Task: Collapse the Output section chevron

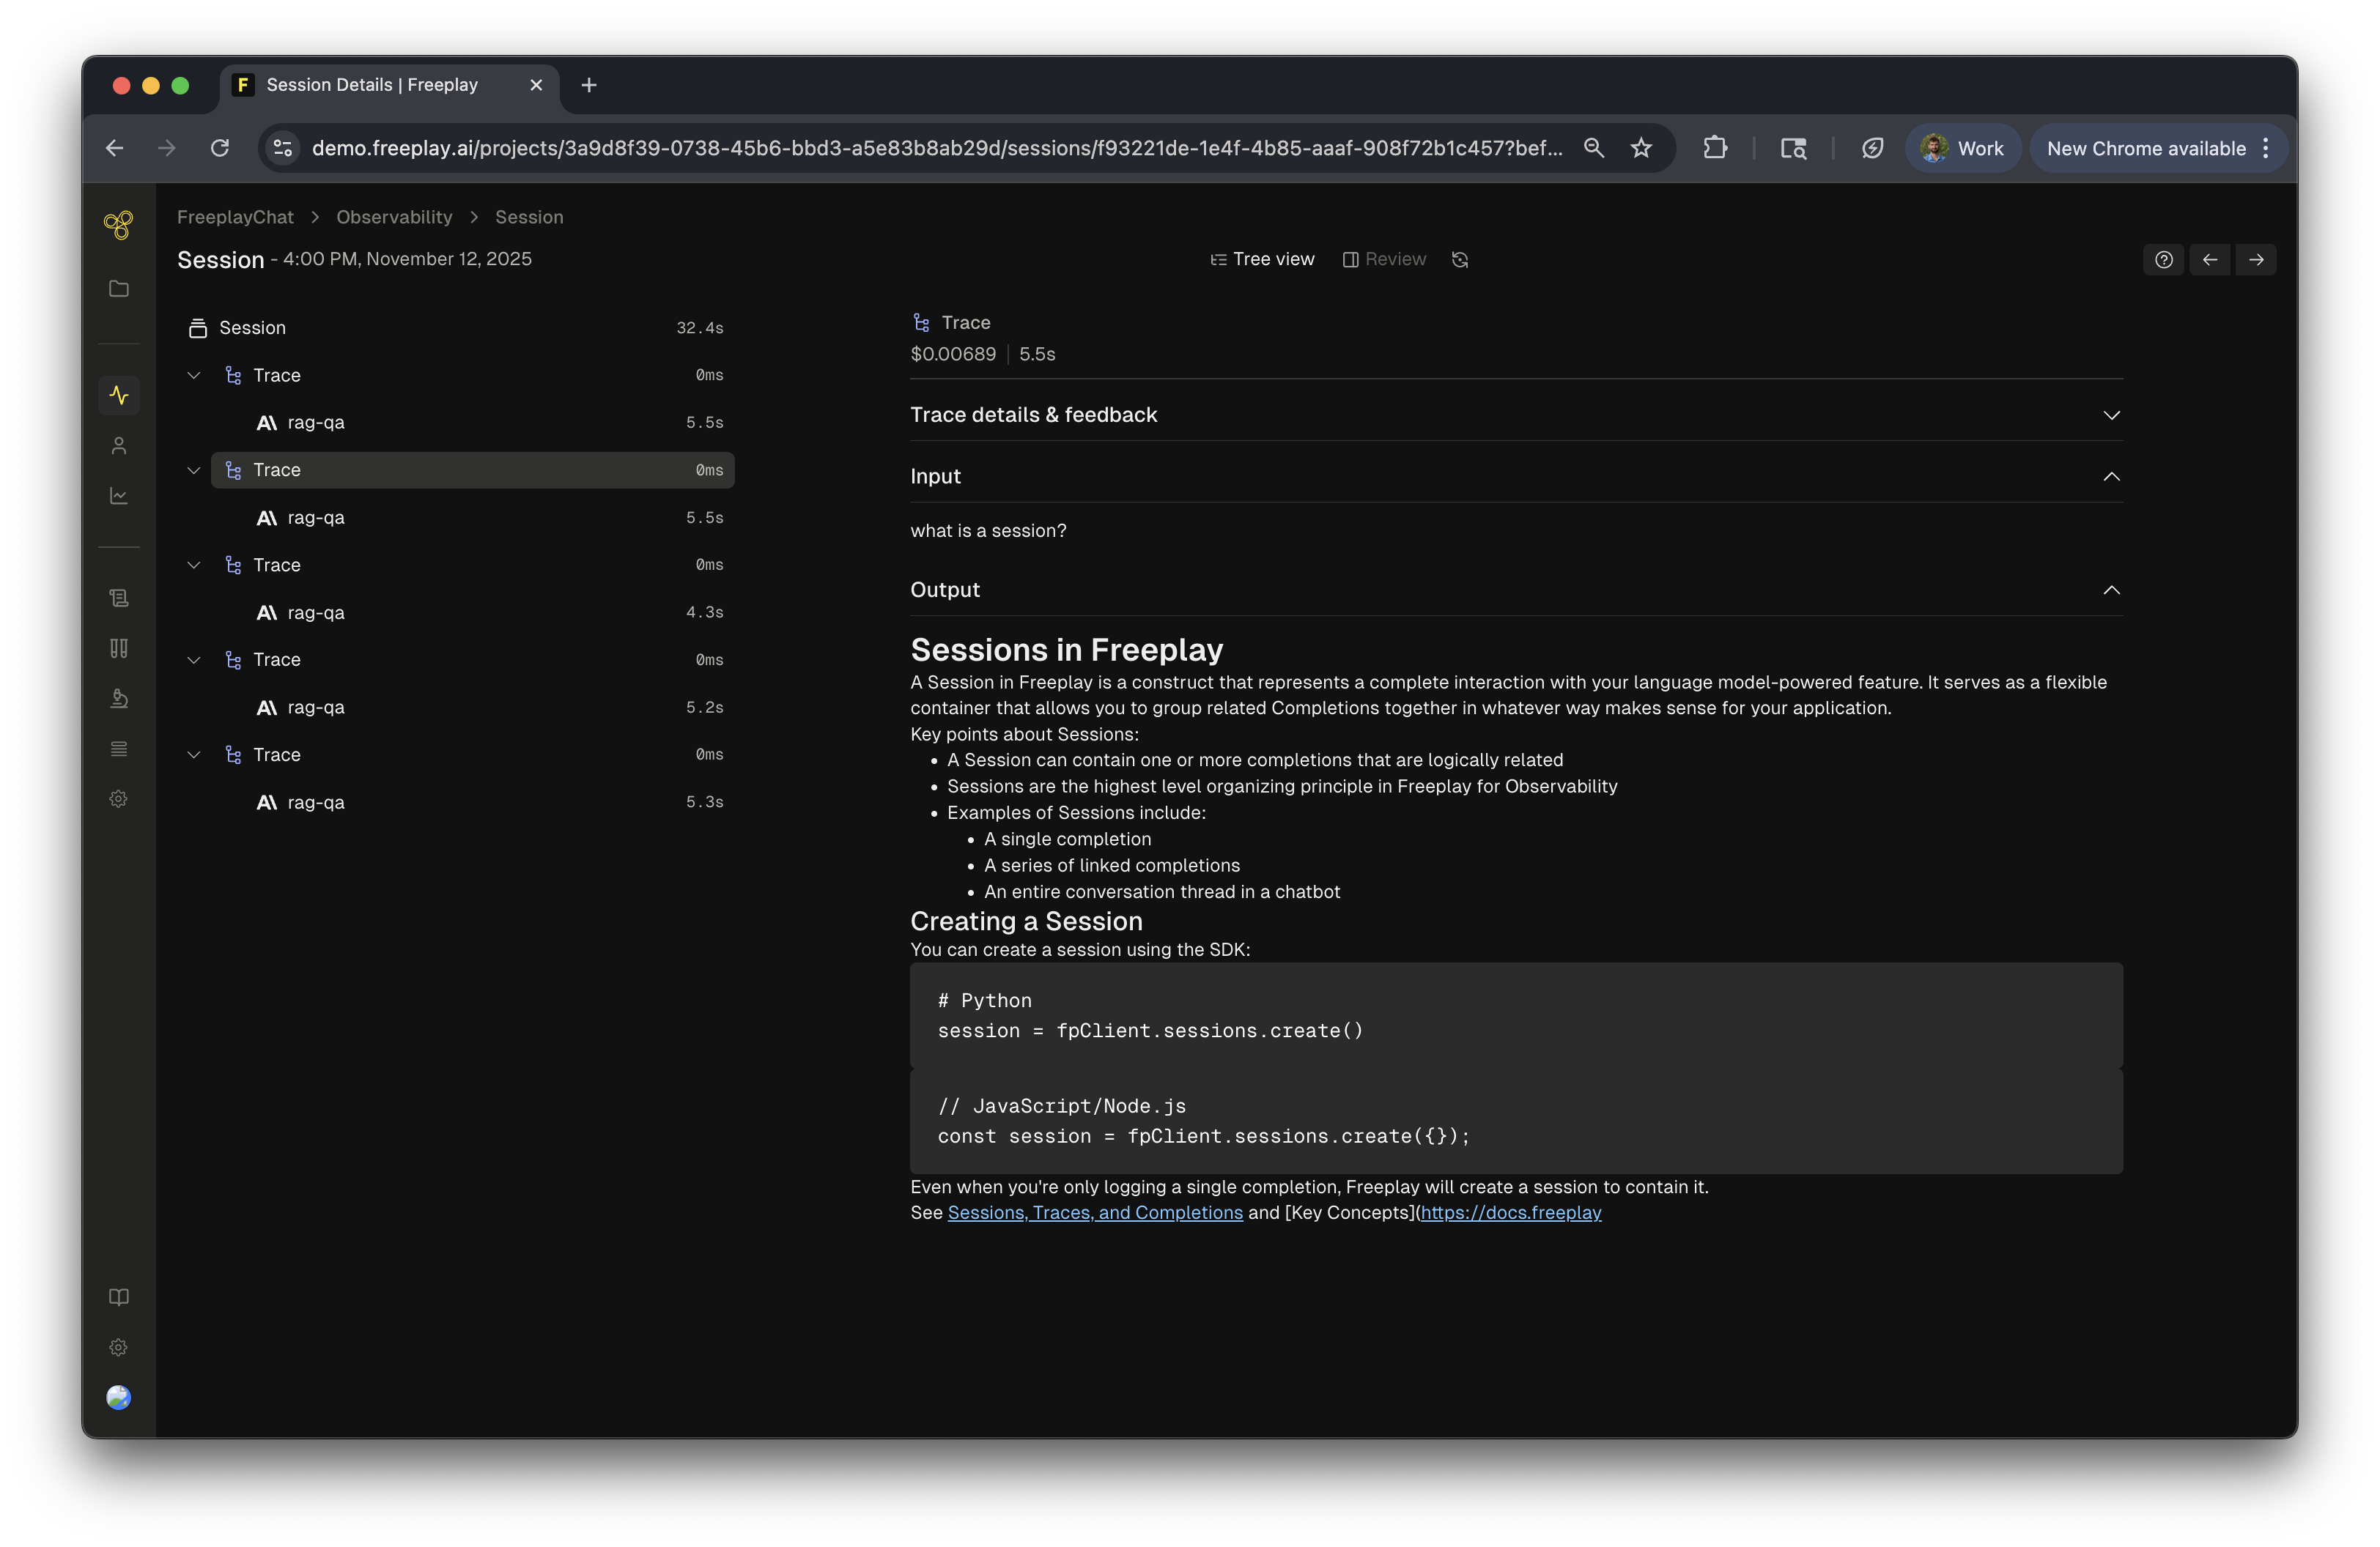Action: pyautogui.click(x=2111, y=590)
